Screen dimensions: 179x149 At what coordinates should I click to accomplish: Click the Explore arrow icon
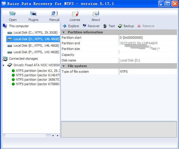point(65,26)
